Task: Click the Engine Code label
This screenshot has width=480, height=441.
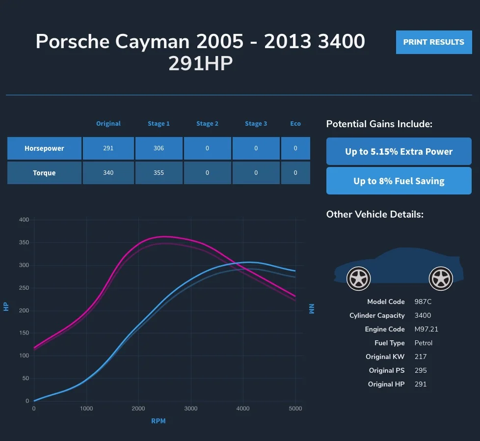Action: click(x=385, y=329)
